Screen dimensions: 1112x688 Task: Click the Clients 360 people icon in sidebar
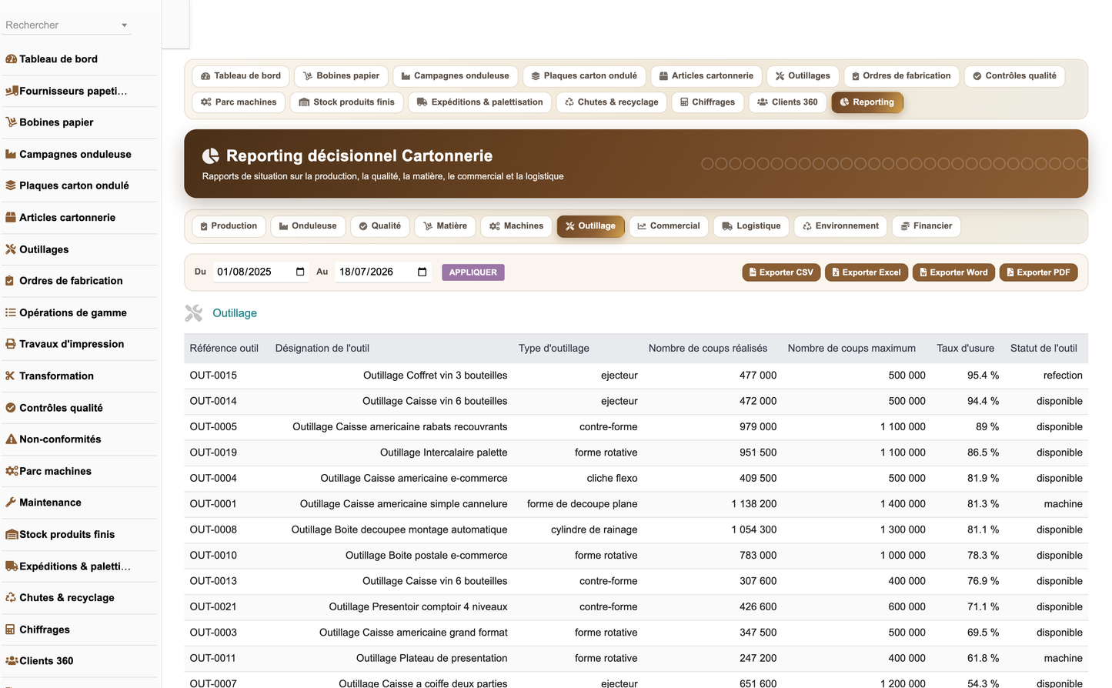[12, 661]
